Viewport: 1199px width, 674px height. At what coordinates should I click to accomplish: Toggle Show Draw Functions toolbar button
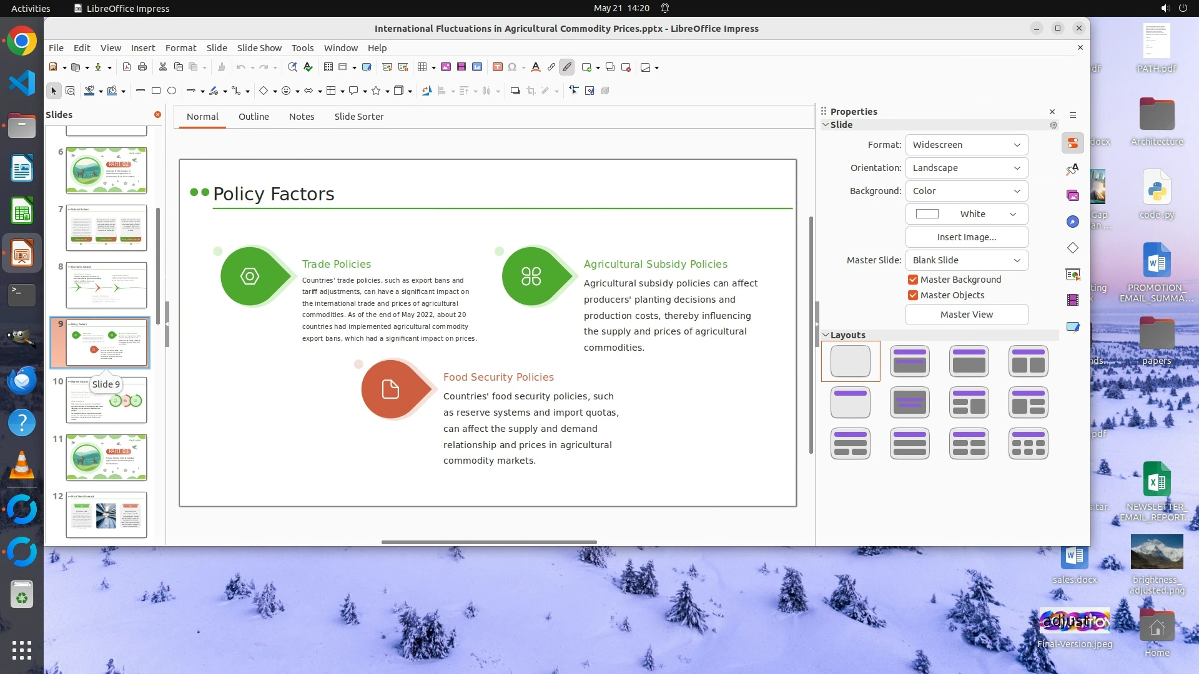point(566,67)
